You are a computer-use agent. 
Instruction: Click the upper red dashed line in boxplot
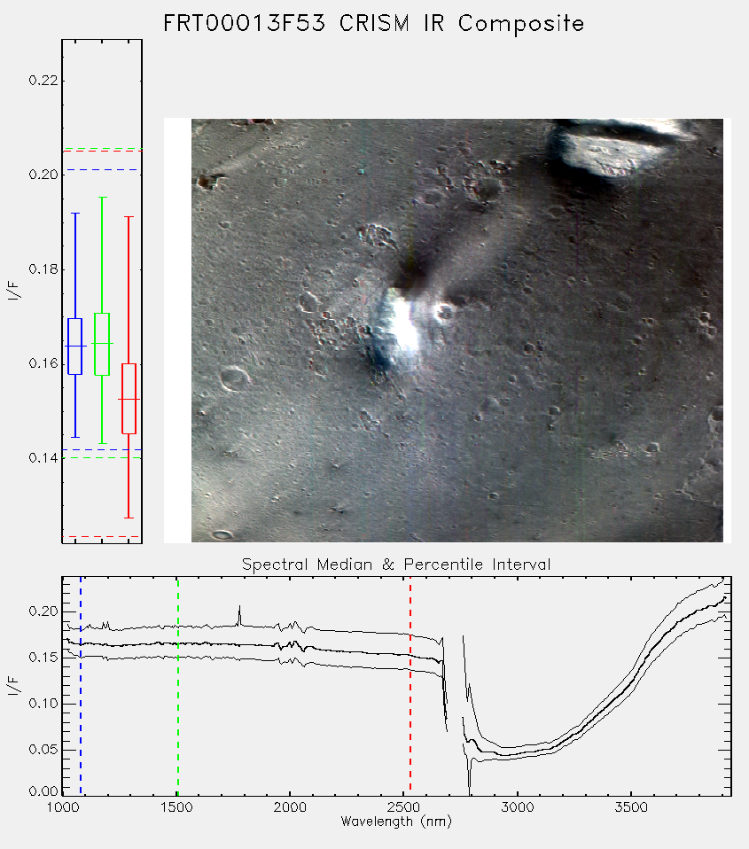point(102,151)
